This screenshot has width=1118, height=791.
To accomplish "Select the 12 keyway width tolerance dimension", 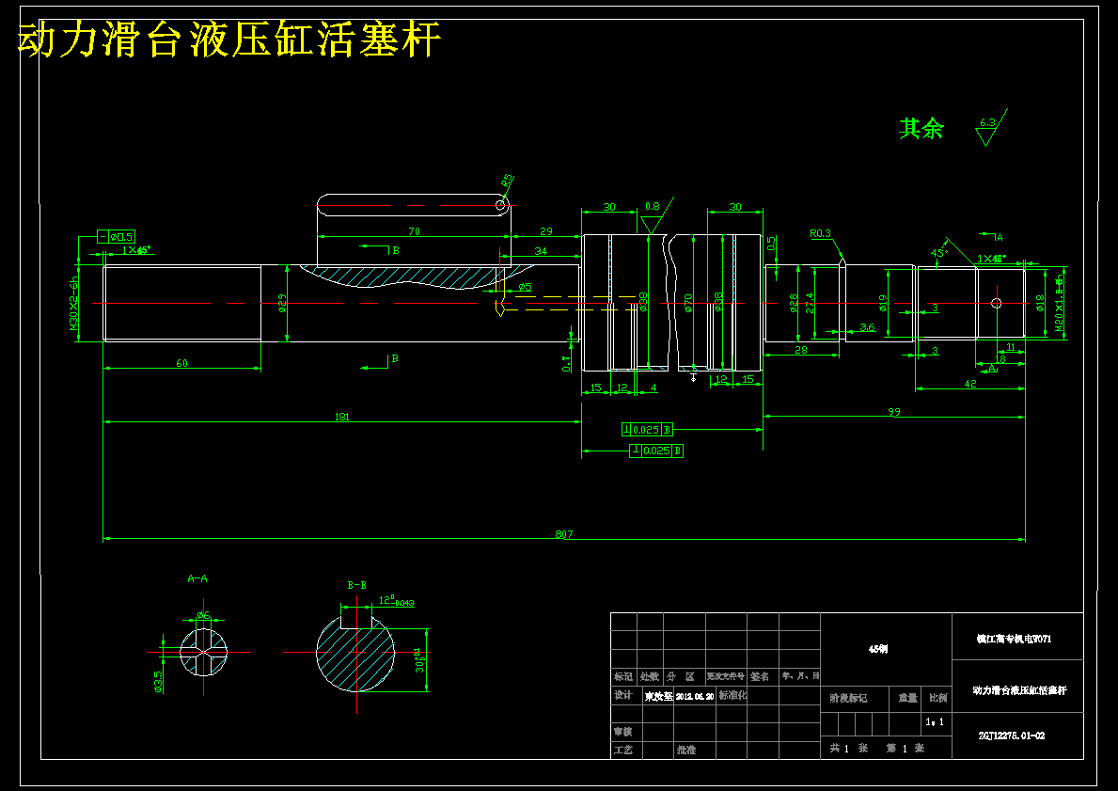I will [397, 601].
